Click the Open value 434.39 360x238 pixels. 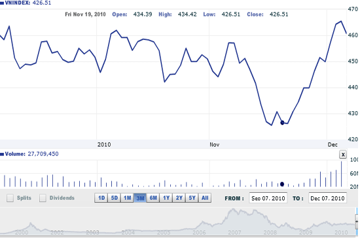(x=143, y=14)
